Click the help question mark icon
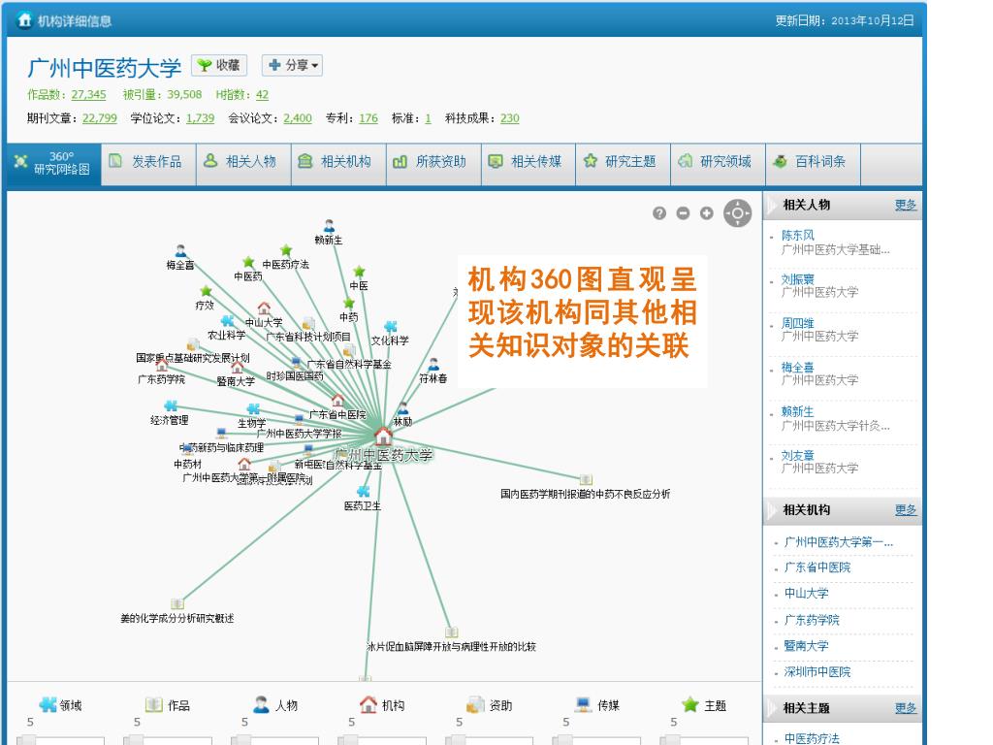 coord(659,213)
